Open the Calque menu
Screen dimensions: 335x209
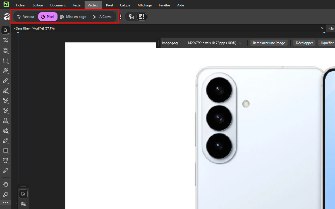point(125,5)
